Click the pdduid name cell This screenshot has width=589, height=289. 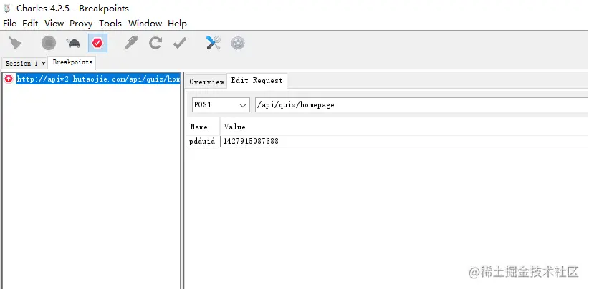coord(203,142)
